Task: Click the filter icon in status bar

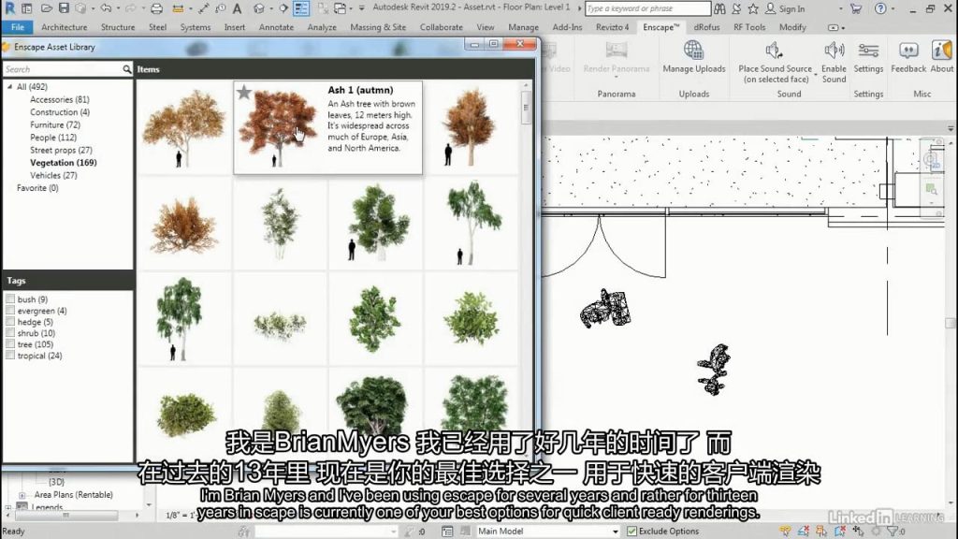Action: [x=892, y=532]
